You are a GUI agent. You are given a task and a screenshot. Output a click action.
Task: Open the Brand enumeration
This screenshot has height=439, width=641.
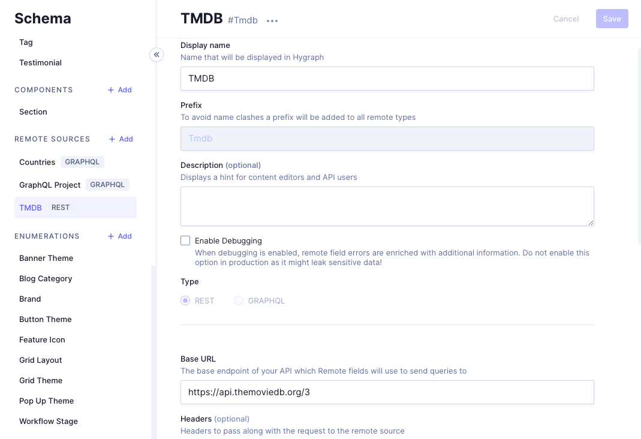coord(30,299)
